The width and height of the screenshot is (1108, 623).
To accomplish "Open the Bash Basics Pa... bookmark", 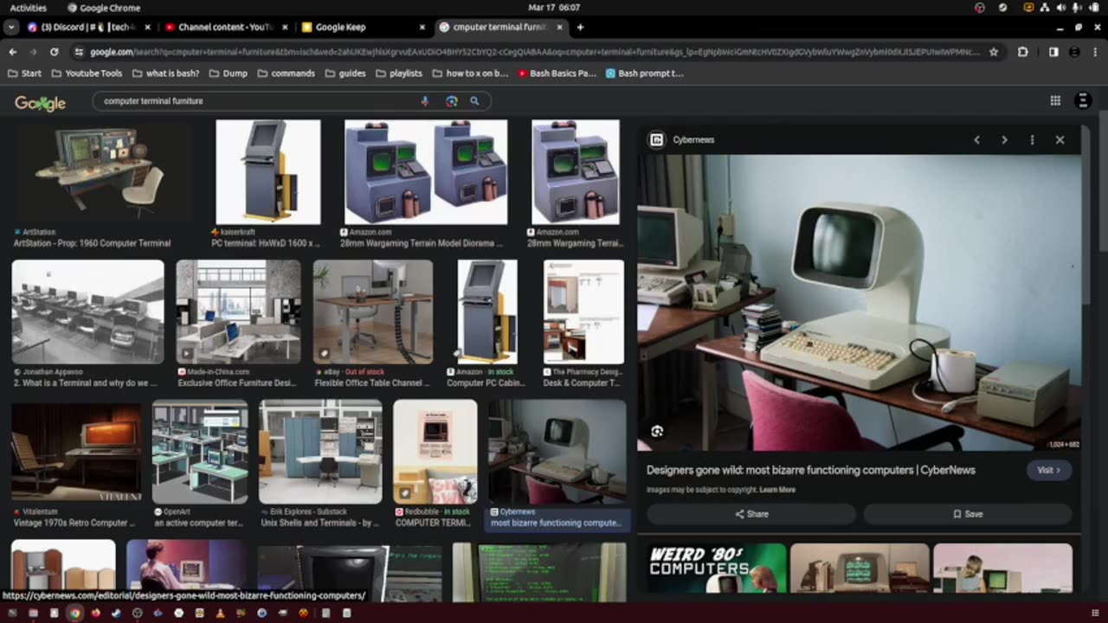I will point(557,74).
